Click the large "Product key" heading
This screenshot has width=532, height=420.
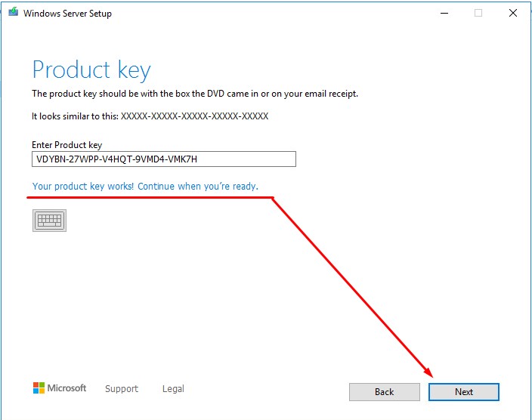[x=91, y=70]
